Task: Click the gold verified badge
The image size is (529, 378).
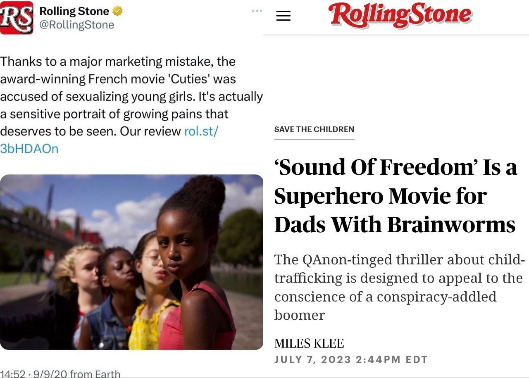Action: point(118,12)
